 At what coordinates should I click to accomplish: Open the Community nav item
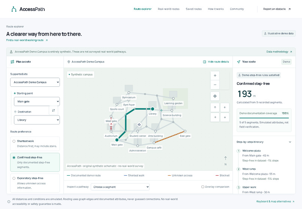tap(237, 9)
